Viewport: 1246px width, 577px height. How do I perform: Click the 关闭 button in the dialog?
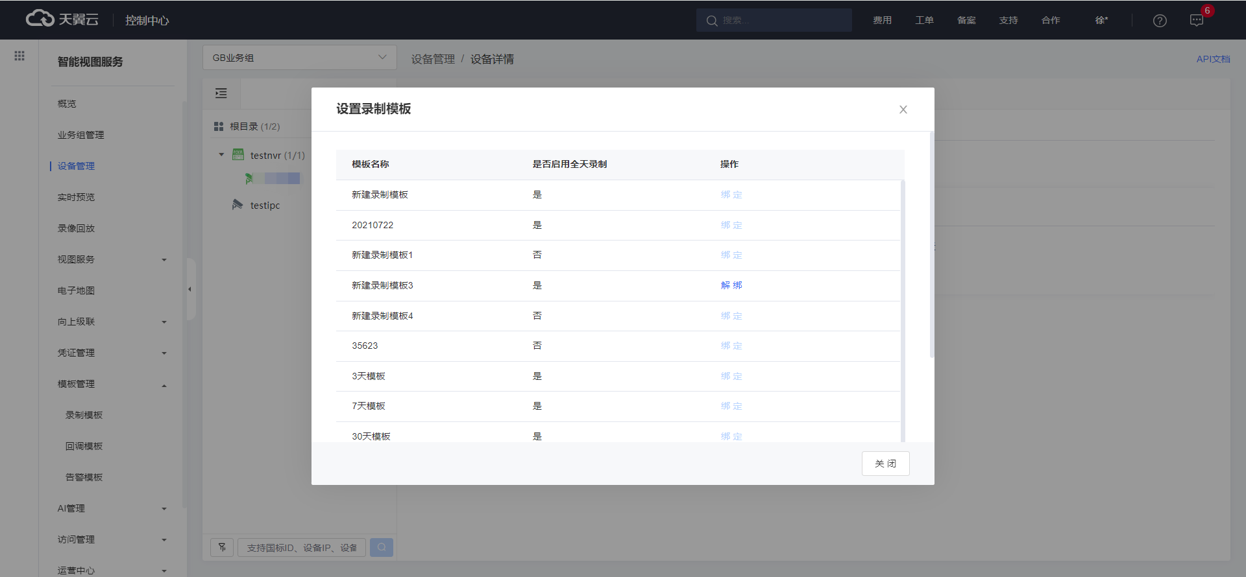pyautogui.click(x=885, y=464)
